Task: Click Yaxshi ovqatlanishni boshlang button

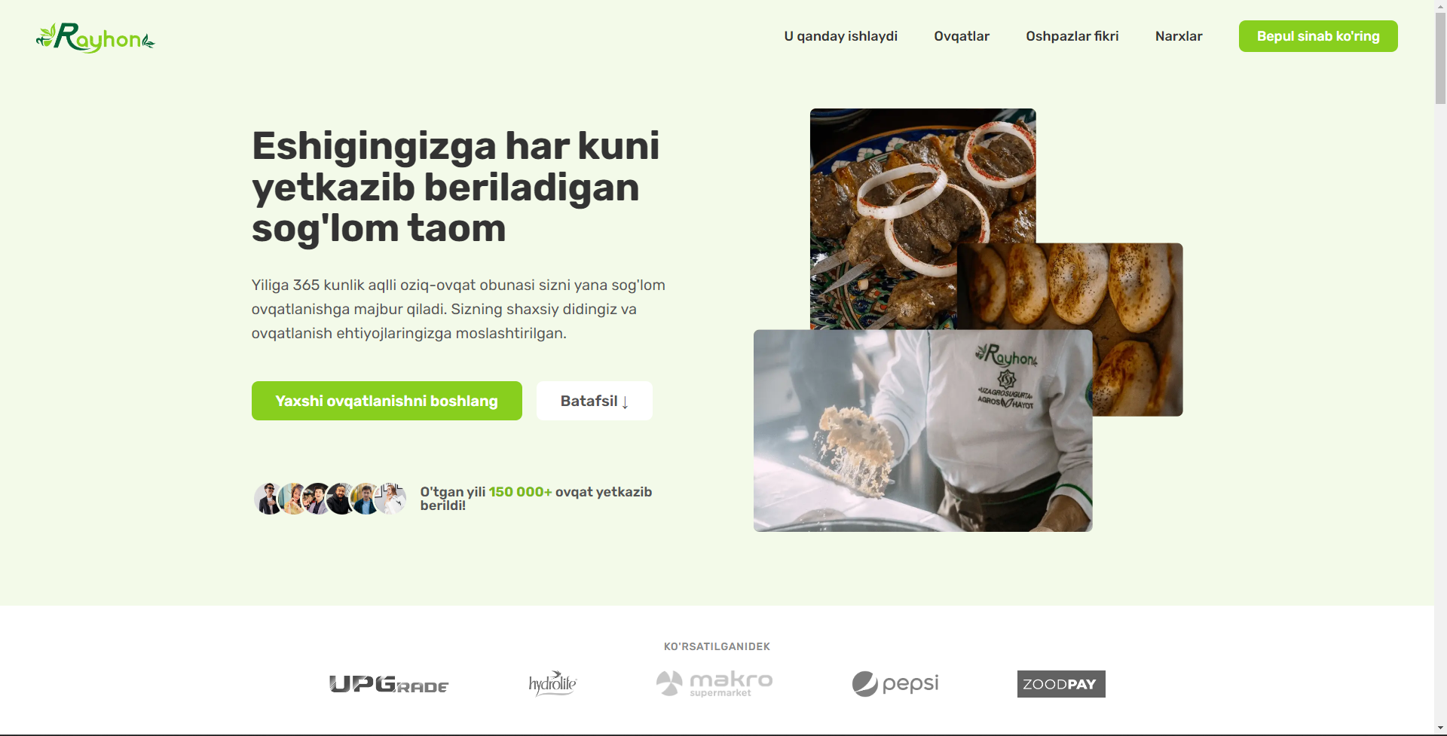Action: [x=387, y=401]
